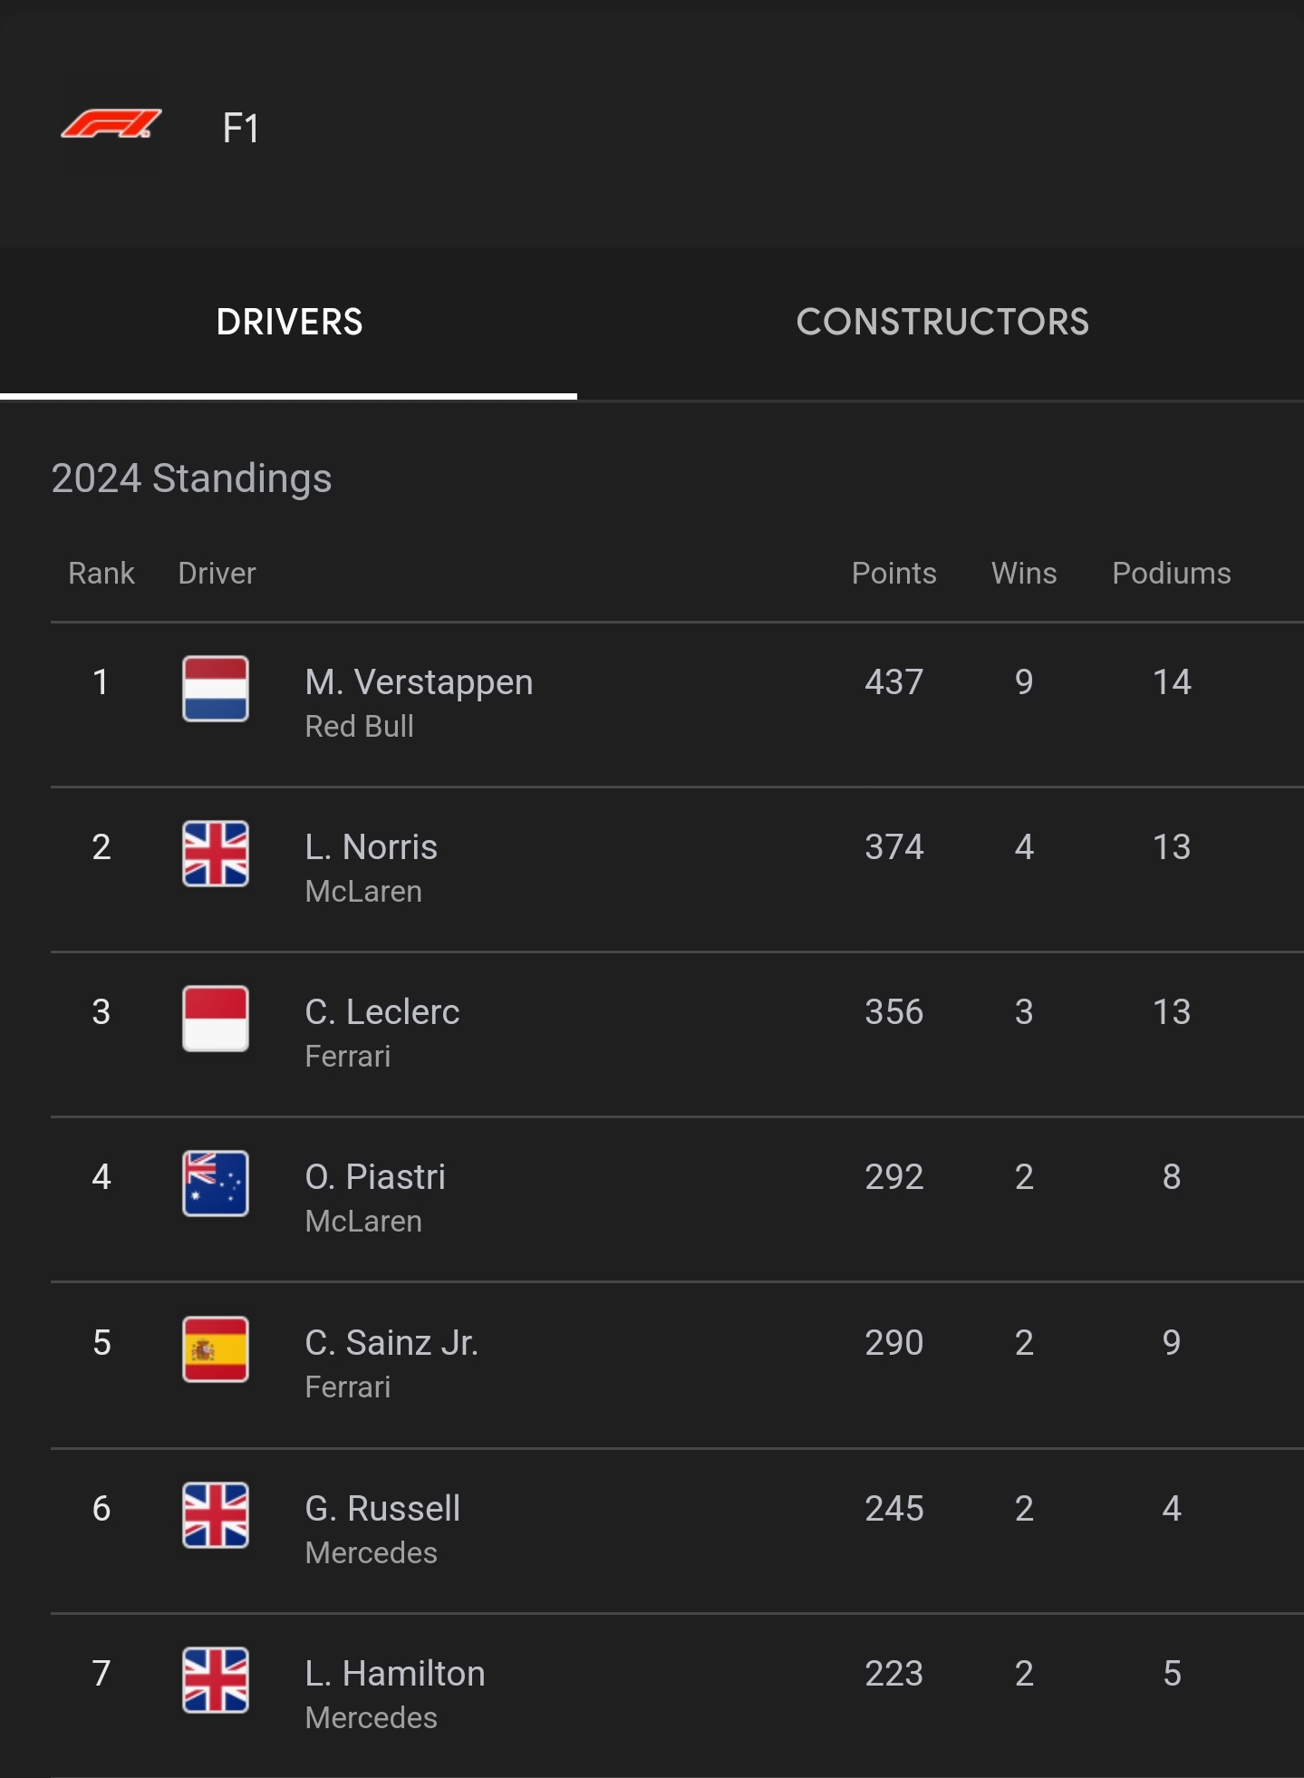The height and width of the screenshot is (1778, 1304).
Task: Click the Points column header
Action: click(x=893, y=574)
